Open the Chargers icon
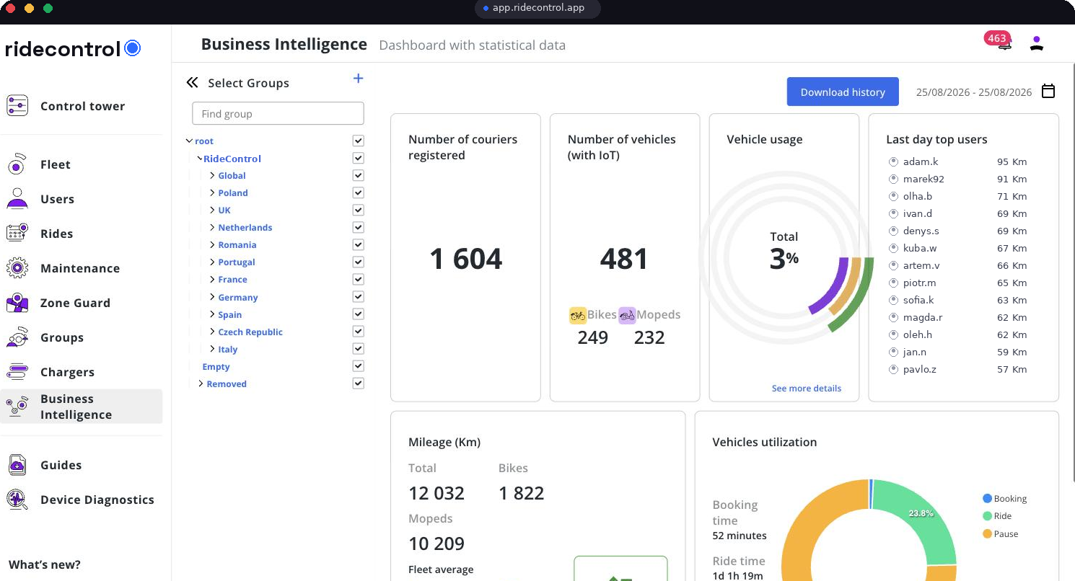This screenshot has height=581, width=1075. click(17, 372)
